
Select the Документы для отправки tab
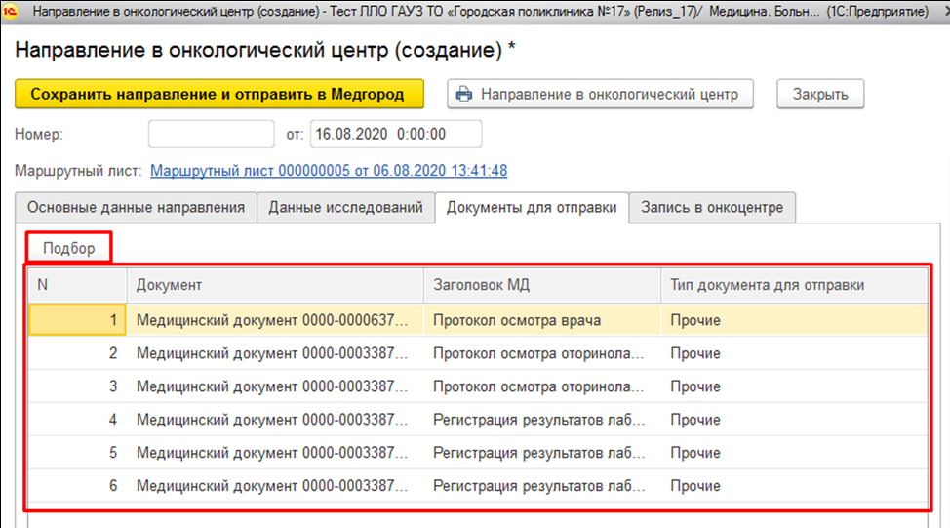click(x=532, y=207)
